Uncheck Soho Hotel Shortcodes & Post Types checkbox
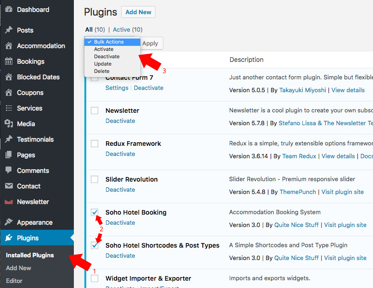The height and width of the screenshot is (288, 373). 95,245
